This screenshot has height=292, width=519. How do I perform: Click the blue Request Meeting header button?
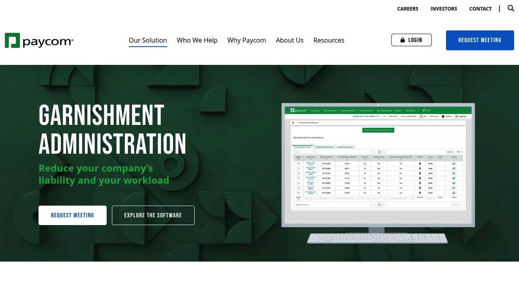tap(480, 40)
